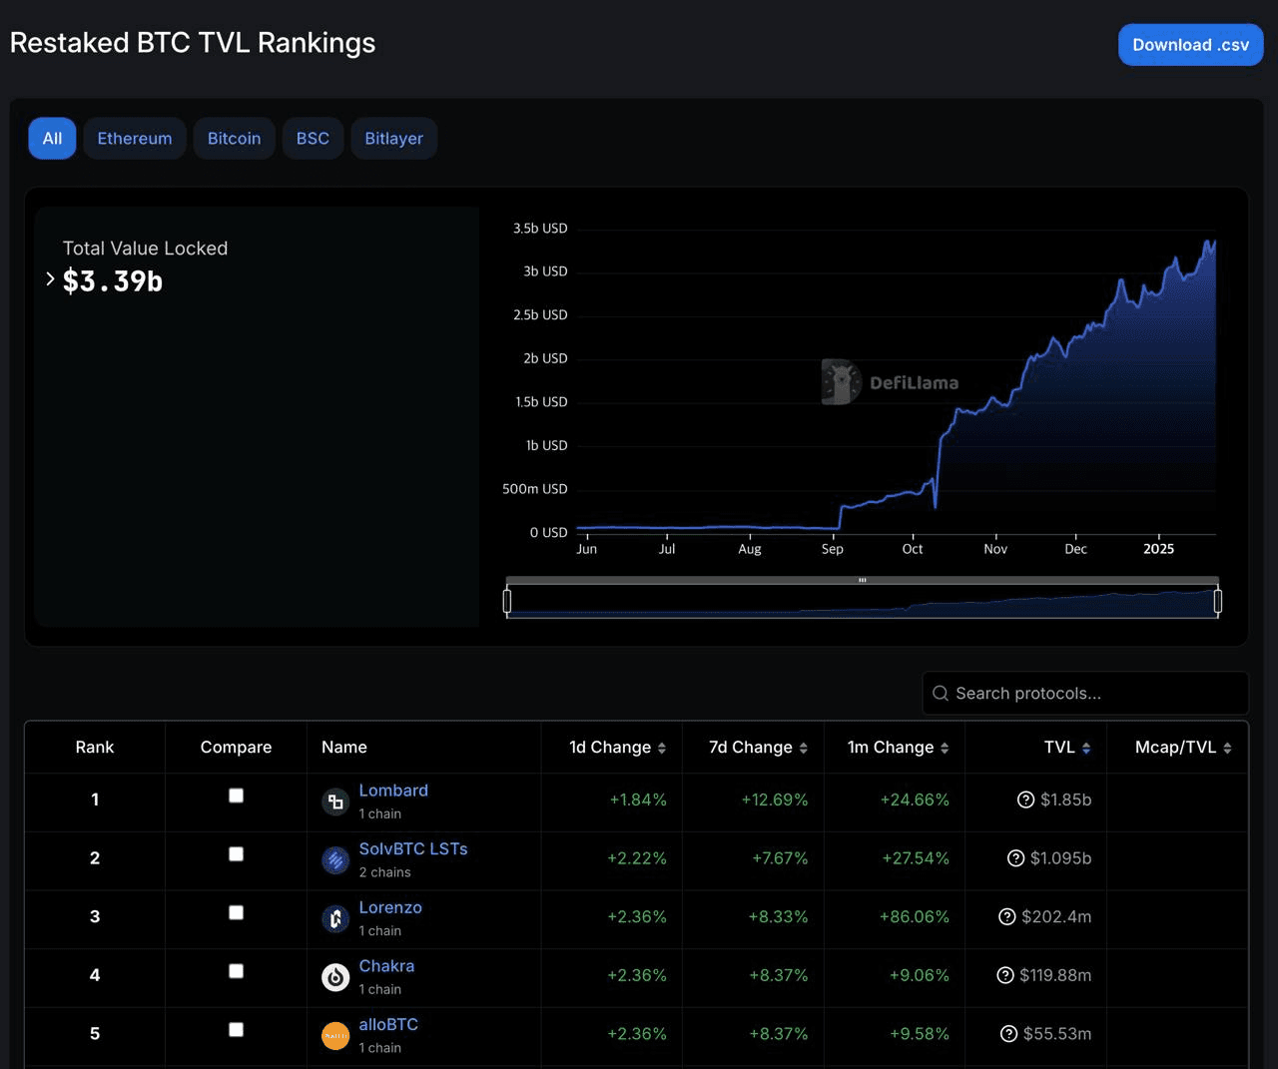The width and height of the screenshot is (1278, 1069).
Task: Click the info icon beside $1.095b TVL
Action: click(1015, 858)
